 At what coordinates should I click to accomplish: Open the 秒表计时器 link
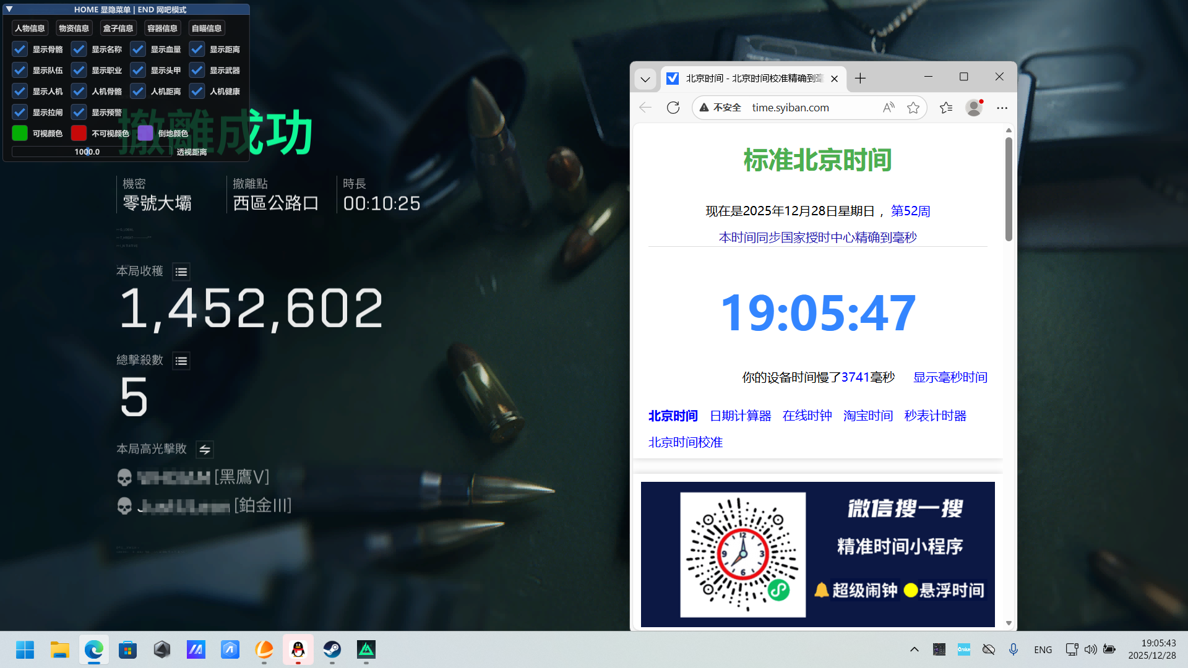(934, 416)
